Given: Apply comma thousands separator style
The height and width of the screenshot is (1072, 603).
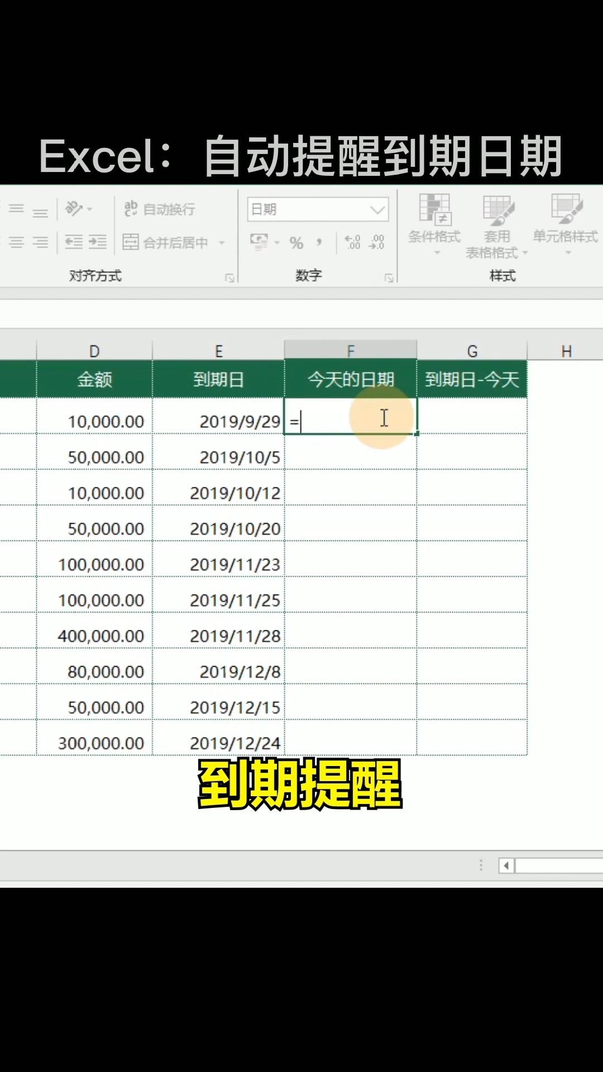Looking at the screenshot, I should 319,242.
